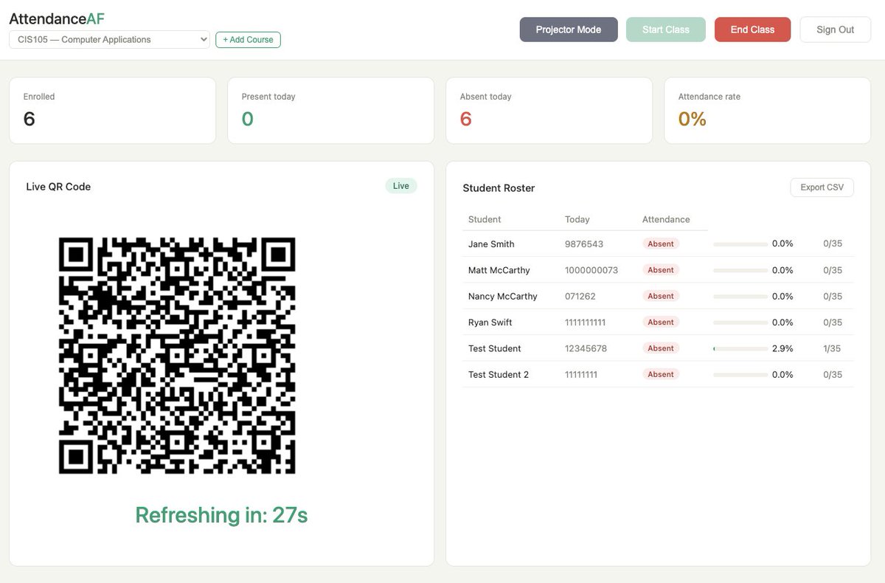Click the Live QR Code heading

coord(58,187)
